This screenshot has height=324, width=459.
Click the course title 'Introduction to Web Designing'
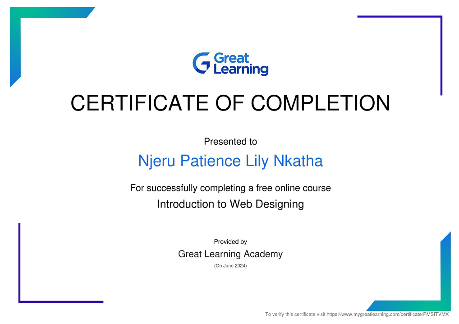(x=230, y=204)
